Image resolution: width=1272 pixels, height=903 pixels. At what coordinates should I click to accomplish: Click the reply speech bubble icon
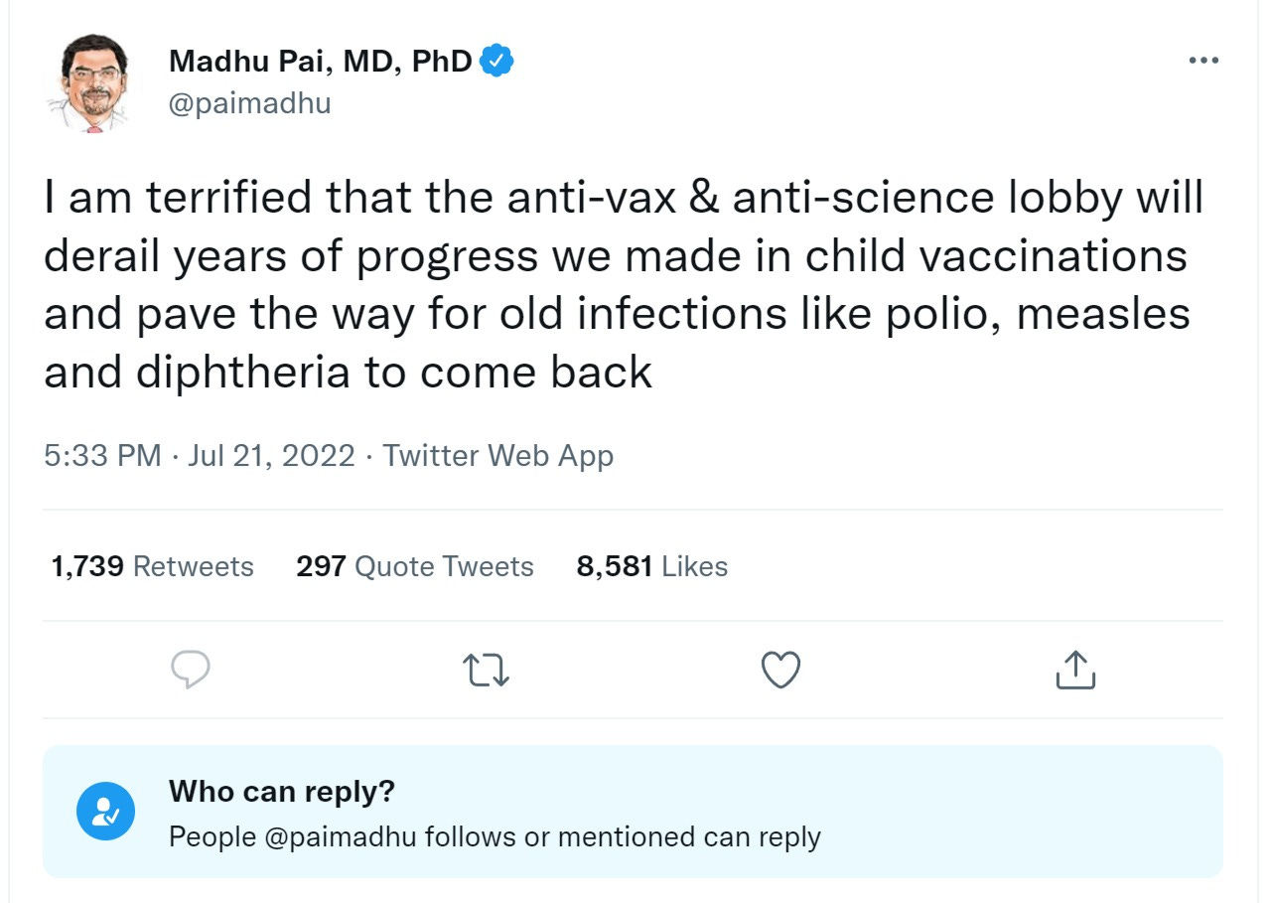click(191, 671)
